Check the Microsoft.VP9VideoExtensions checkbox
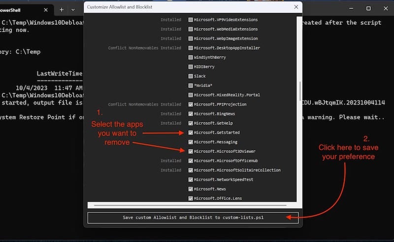The width and height of the screenshot is (394, 242). tap(191, 20)
